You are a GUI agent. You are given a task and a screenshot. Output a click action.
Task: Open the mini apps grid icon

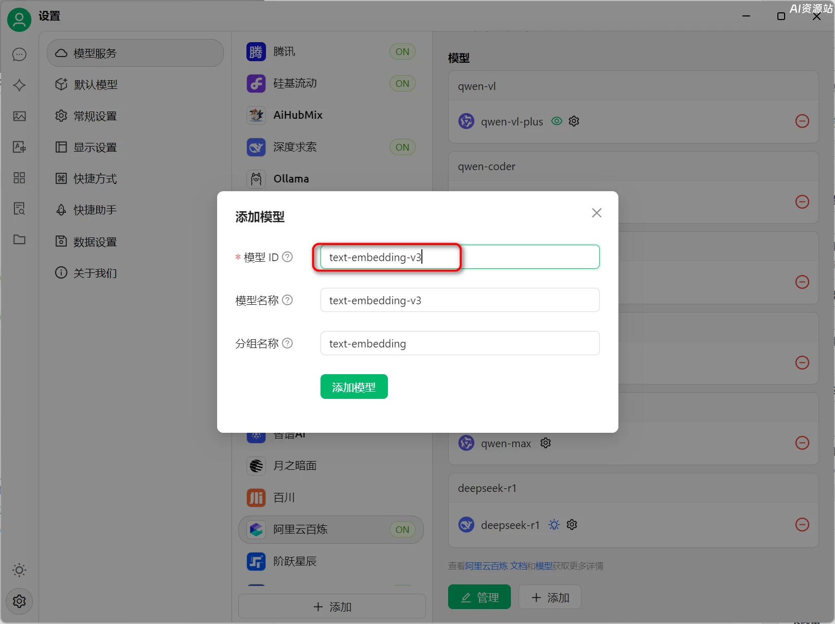point(19,178)
